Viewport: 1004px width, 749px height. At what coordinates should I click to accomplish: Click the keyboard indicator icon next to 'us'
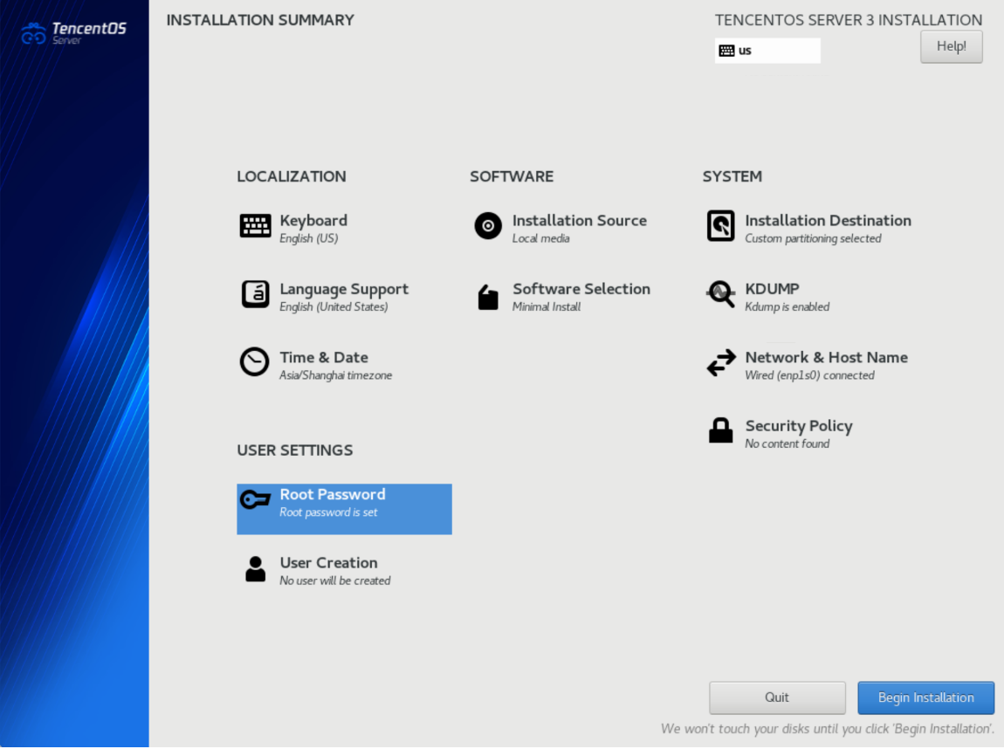click(726, 51)
